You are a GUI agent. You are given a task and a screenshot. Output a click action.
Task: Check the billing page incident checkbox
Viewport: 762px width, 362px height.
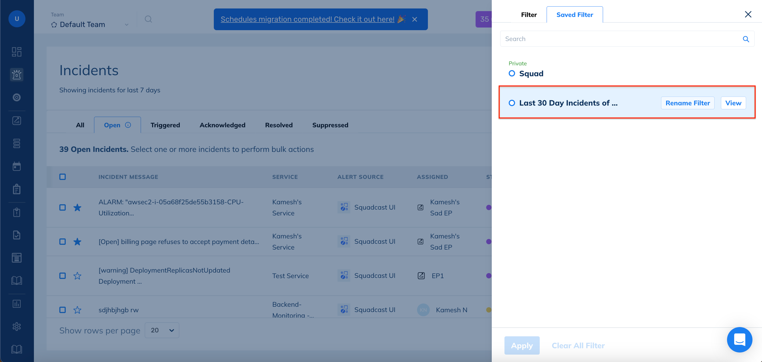point(63,242)
